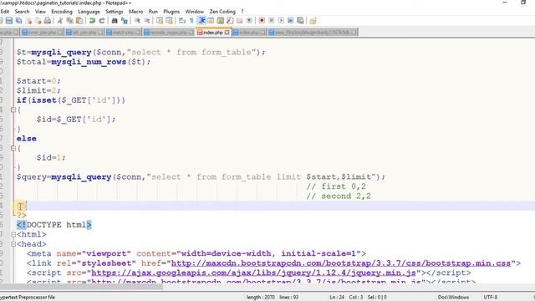Click the Zoom In toolbar icon
535x301 pixels.
point(137,21)
